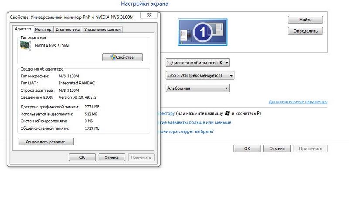This screenshot has width=349, height=219.
Task: Click the Найти button
Action: point(305,20)
